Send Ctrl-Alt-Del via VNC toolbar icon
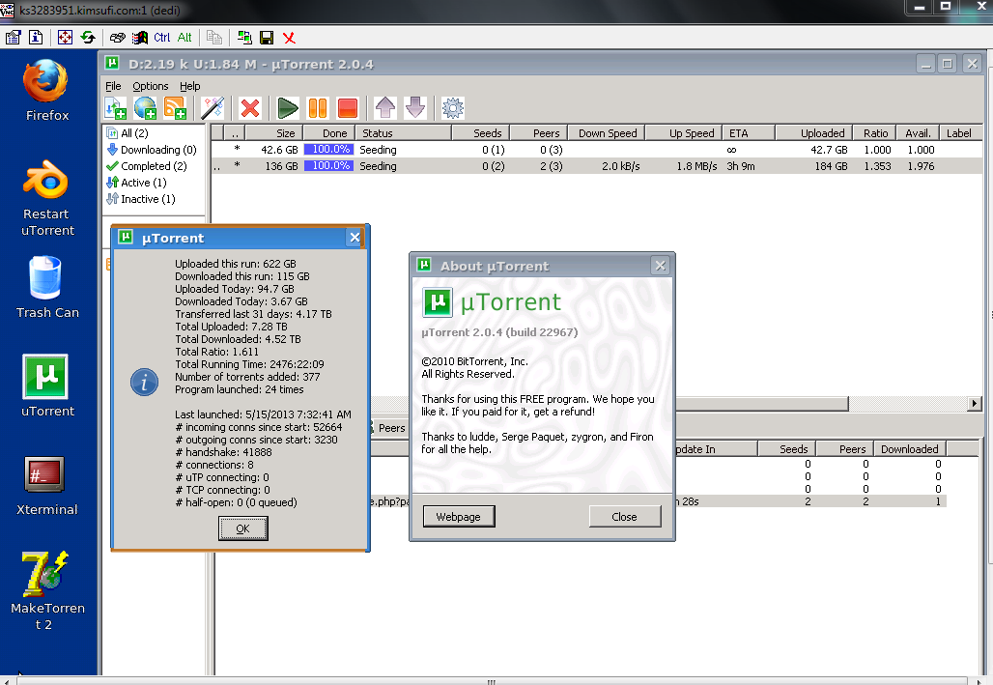Viewport: 993px width, 685px height. [x=117, y=38]
